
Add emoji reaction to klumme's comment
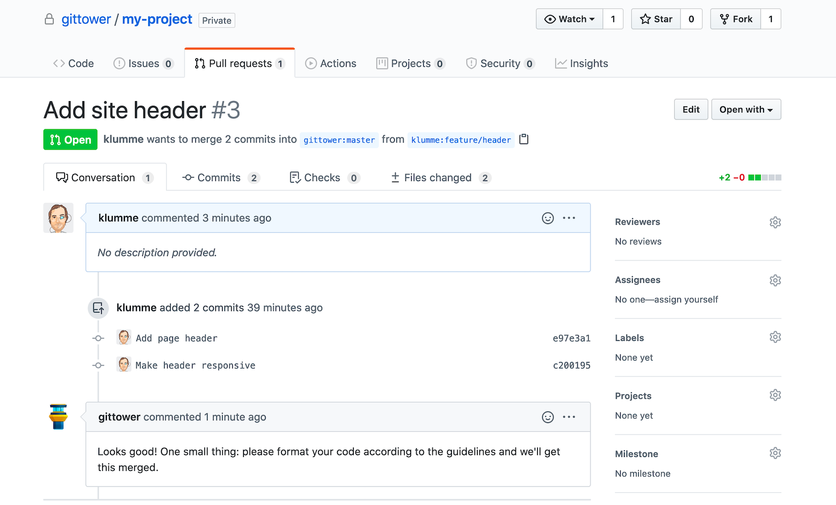pos(548,218)
